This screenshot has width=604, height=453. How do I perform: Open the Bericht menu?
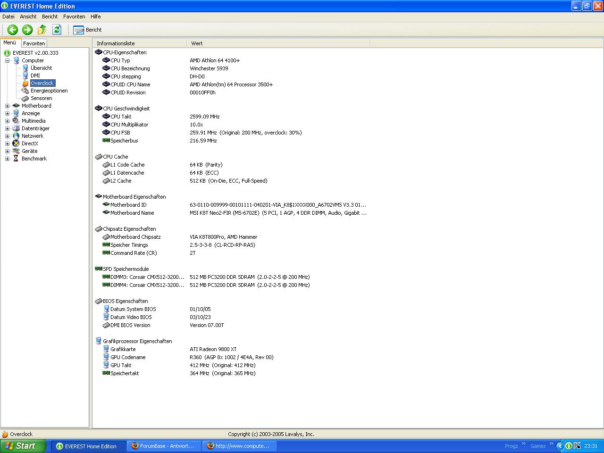[50, 17]
